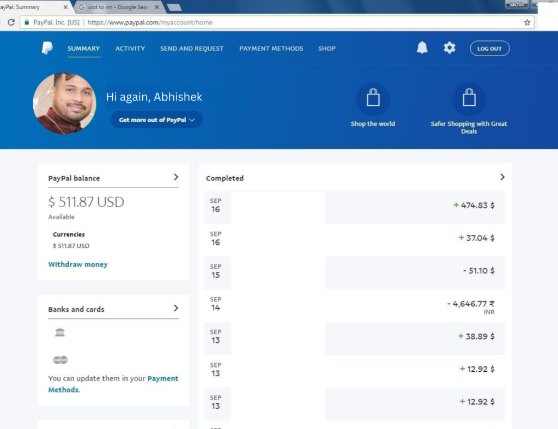Go to the Summary tab
Viewport: 558px width, 429px height.
point(83,49)
